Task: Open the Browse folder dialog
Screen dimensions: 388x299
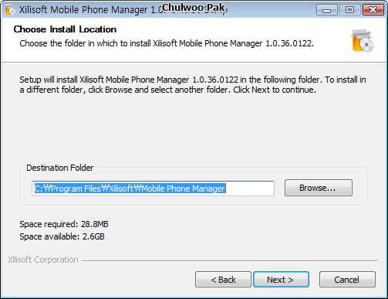Action: [319, 188]
